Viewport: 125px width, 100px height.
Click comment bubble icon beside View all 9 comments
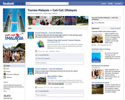coord(36,58)
